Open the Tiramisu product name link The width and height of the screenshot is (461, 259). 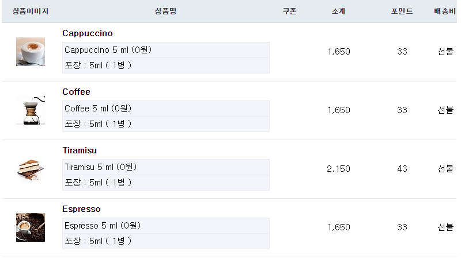pos(80,150)
